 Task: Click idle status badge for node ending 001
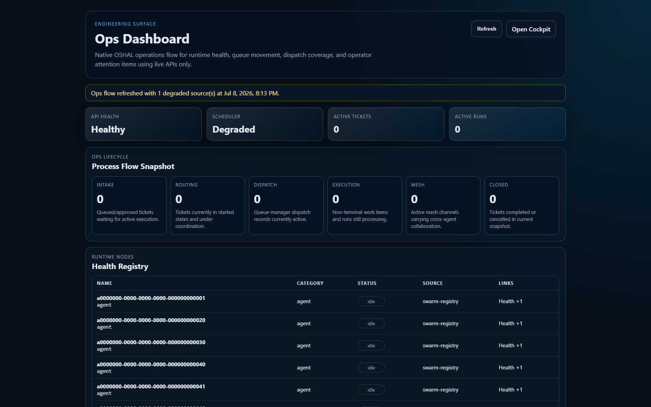[371, 301]
